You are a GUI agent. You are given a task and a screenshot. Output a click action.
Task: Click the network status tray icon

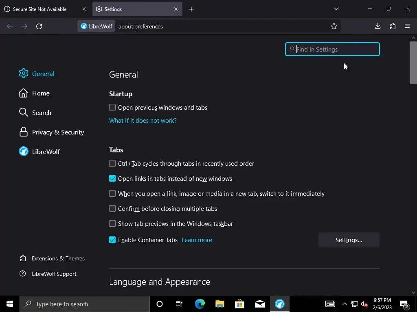click(x=355, y=304)
